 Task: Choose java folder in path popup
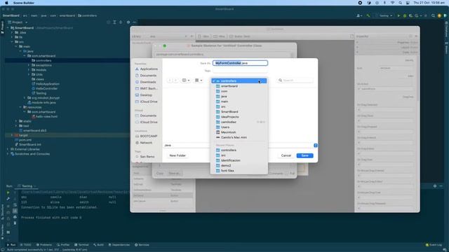[x=239, y=97]
